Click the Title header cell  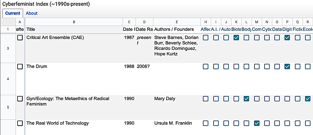click(74, 29)
